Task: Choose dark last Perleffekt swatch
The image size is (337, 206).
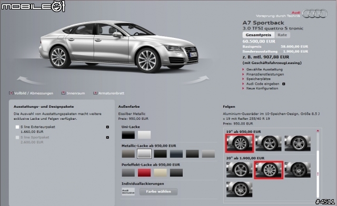Action: point(176,172)
